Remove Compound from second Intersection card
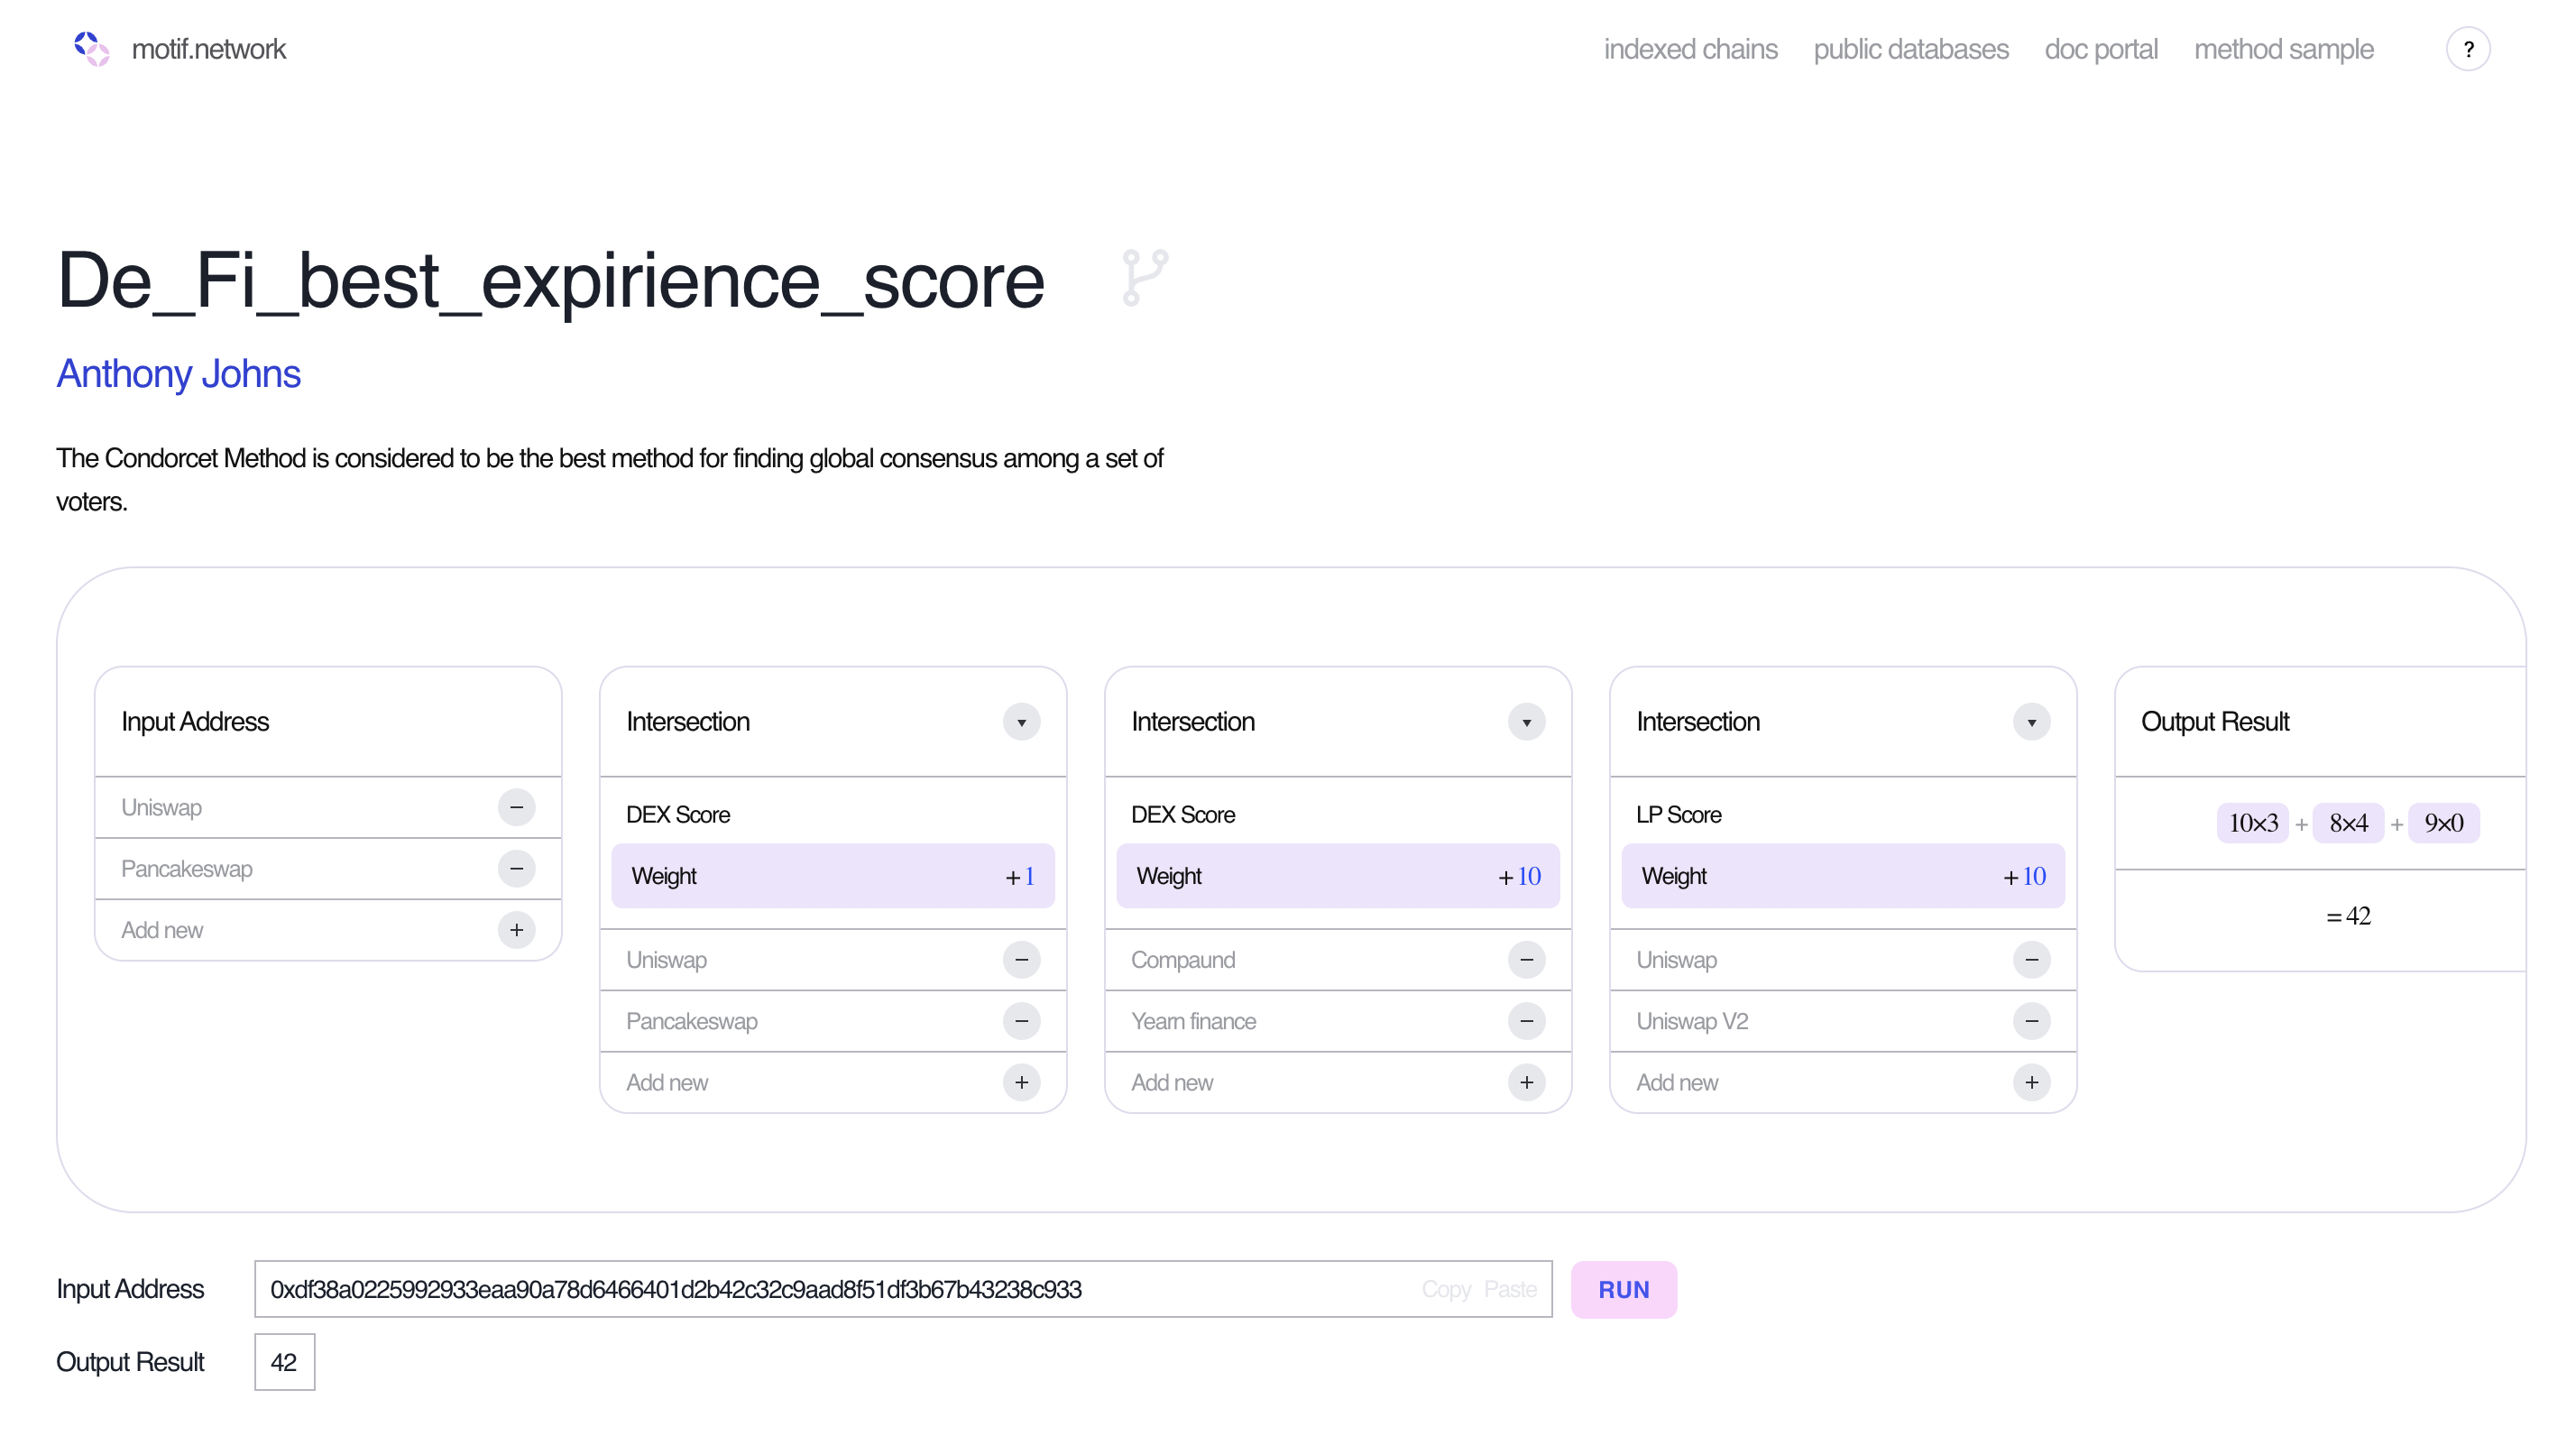 (1526, 960)
